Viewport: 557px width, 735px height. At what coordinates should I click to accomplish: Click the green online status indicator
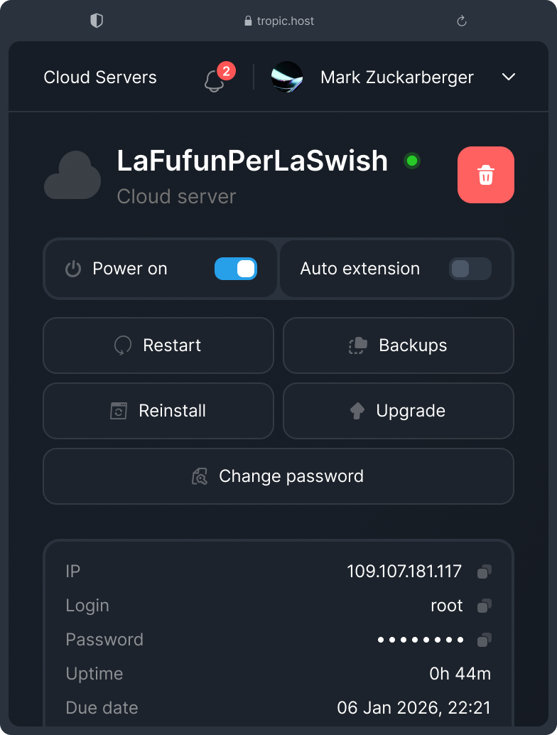coord(412,161)
